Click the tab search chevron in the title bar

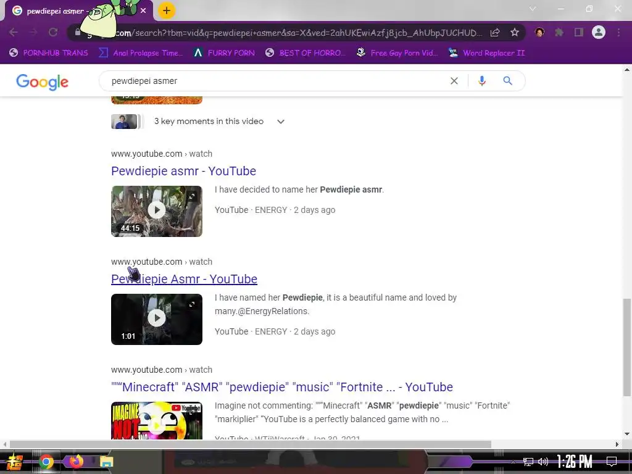(533, 9)
